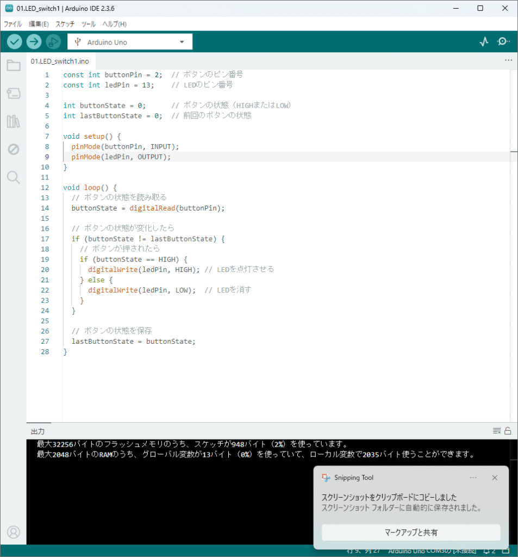
Task: Open the Serial Monitor
Action: (x=503, y=42)
